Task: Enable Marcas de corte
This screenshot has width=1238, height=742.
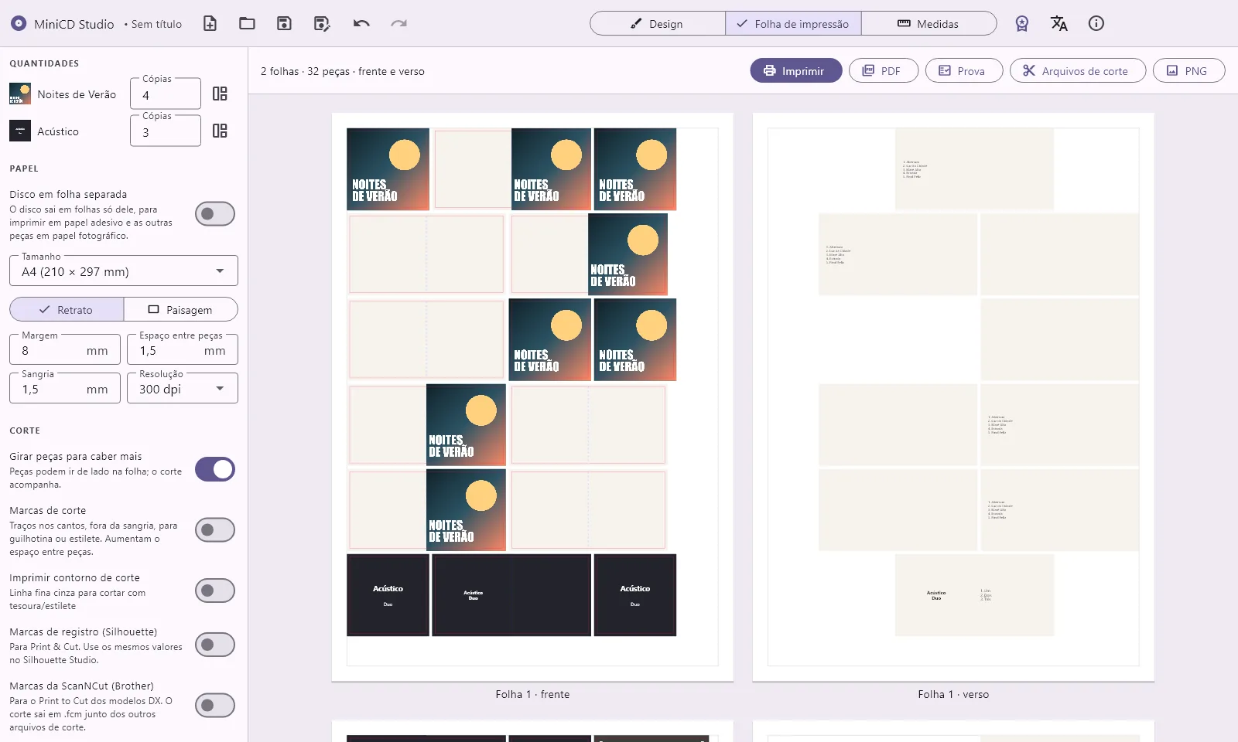Action: point(215,530)
